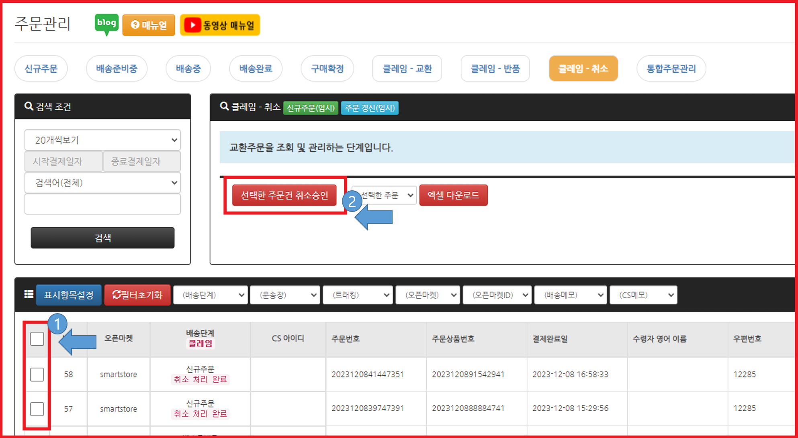Click the 엑셀 다운로드 button
This screenshot has height=438, width=798.
point(453,195)
